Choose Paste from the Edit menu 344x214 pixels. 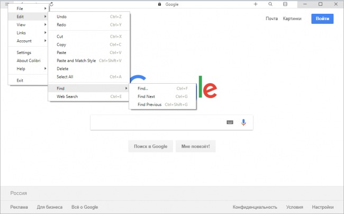coord(89,52)
